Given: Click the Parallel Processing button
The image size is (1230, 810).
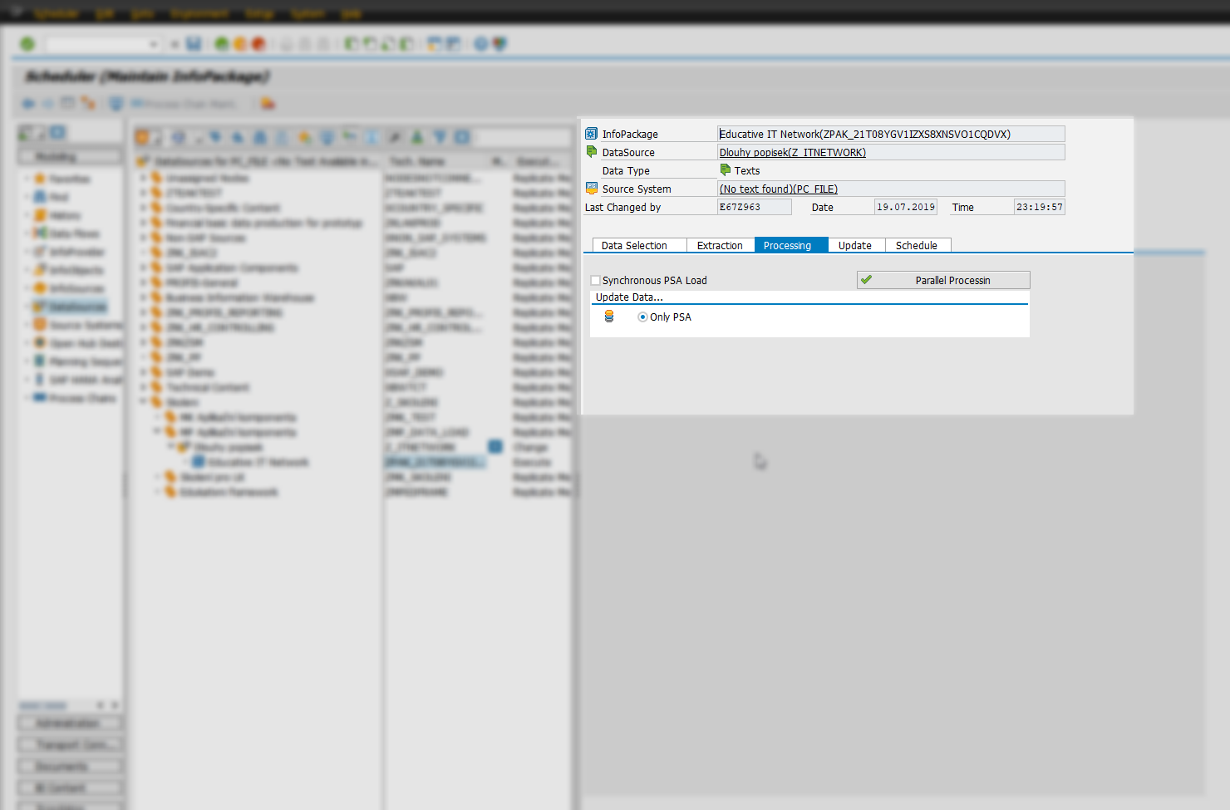Looking at the screenshot, I should [x=943, y=280].
